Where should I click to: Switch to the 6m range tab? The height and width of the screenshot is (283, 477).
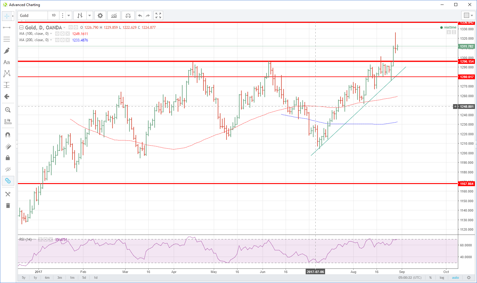[x=47, y=278]
